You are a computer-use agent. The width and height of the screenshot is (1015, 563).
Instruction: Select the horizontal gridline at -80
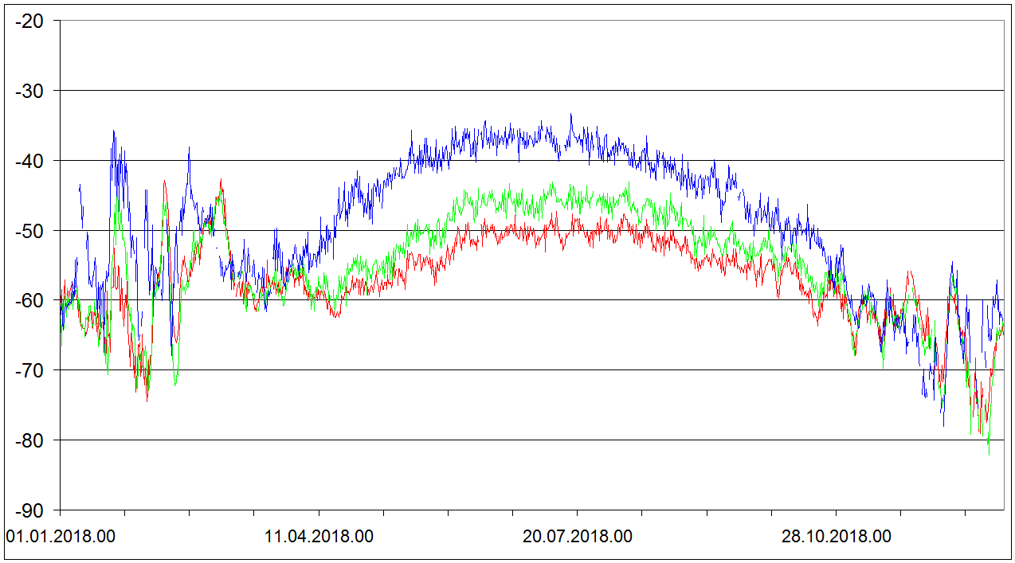click(526, 440)
